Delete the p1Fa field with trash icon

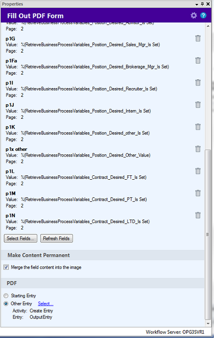point(198,60)
